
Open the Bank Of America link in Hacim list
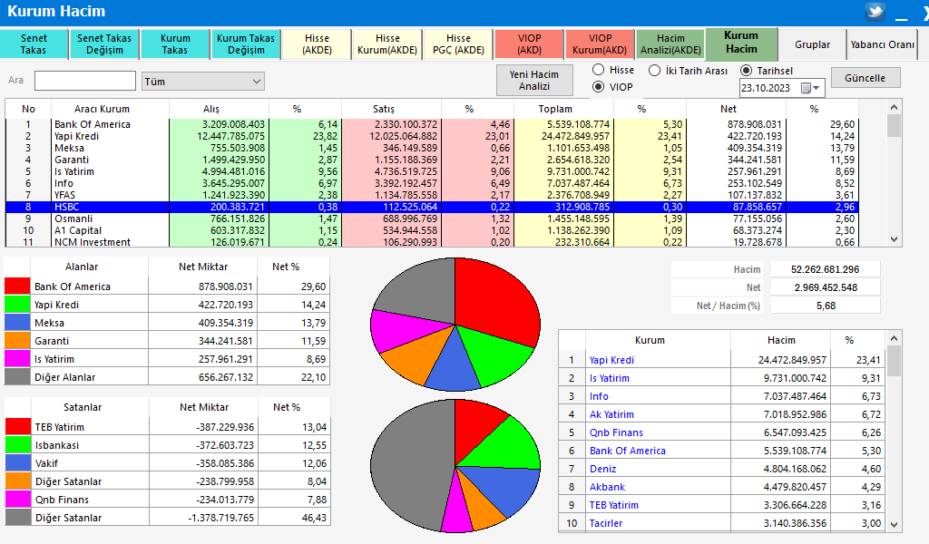pos(628,451)
